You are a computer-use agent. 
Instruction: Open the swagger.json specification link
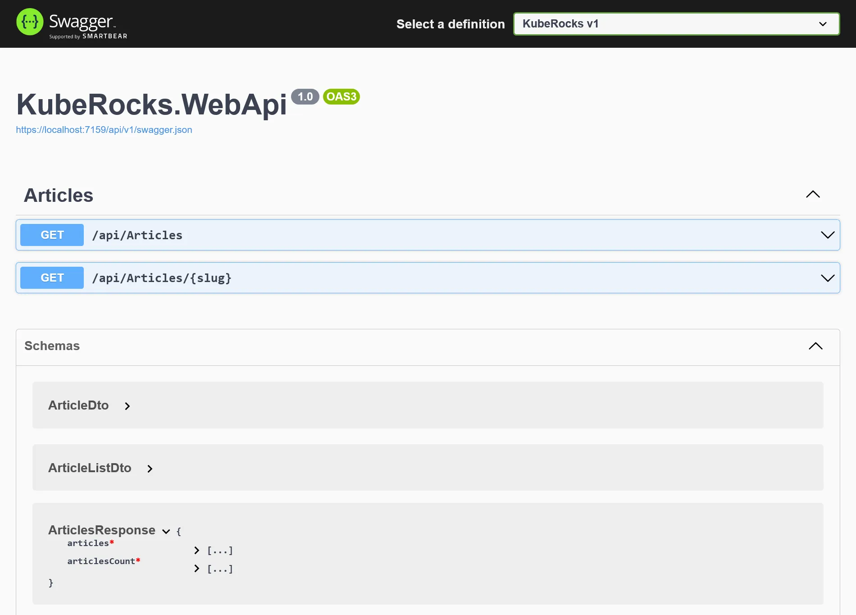pyautogui.click(x=104, y=130)
